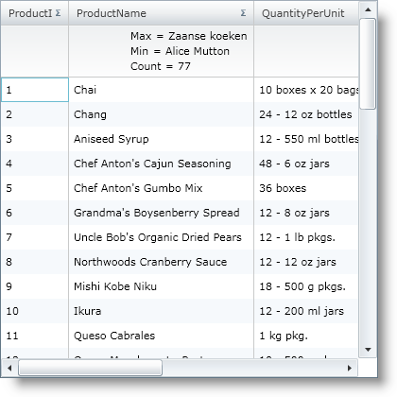Select the ProductID cell with value 11
Image resolution: width=397 pixels, height=397 pixels.
click(x=35, y=336)
